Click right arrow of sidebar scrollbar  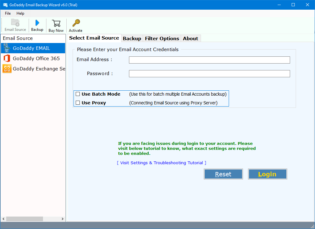pos(63,219)
